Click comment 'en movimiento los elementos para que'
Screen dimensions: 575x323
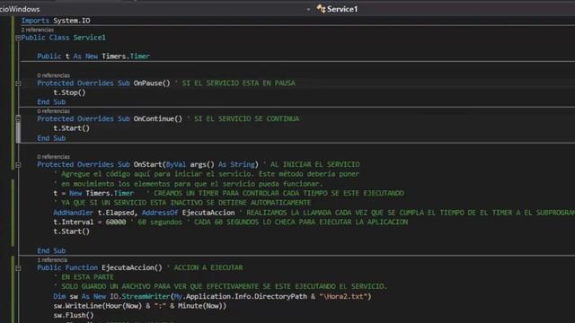click(x=188, y=184)
